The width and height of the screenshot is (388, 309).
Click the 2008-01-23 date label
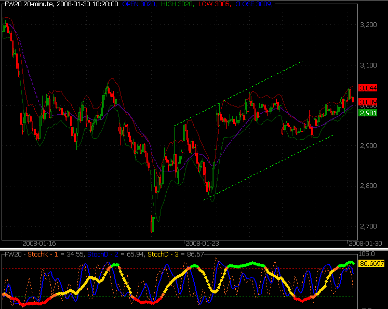[x=202, y=244]
